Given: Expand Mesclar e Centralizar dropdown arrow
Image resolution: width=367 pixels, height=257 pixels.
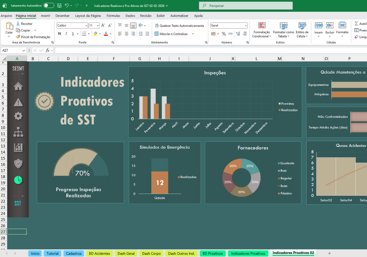Looking at the screenshot, I should click(x=193, y=34).
